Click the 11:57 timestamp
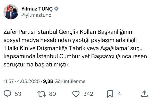 [9, 81]
